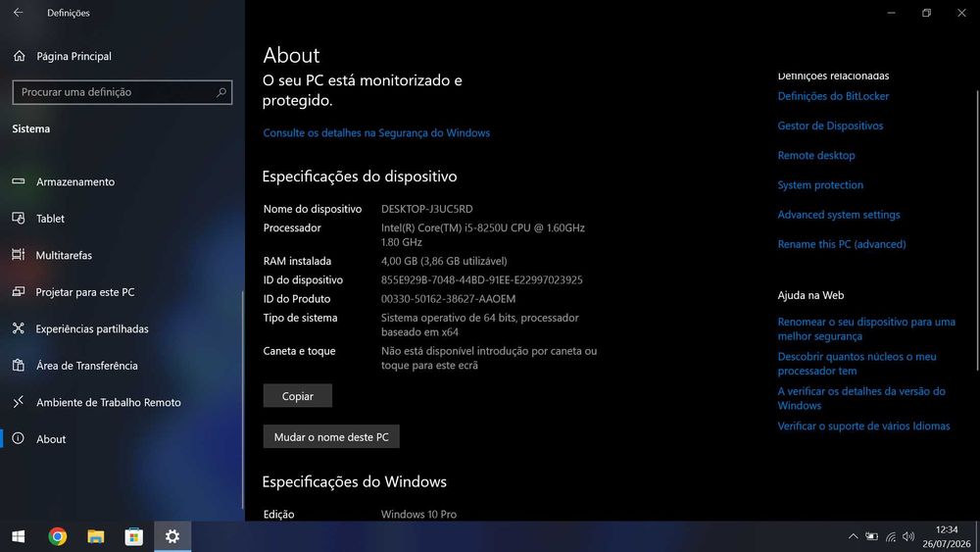Image resolution: width=980 pixels, height=552 pixels.
Task: Open Remote desktop link
Action: click(816, 155)
